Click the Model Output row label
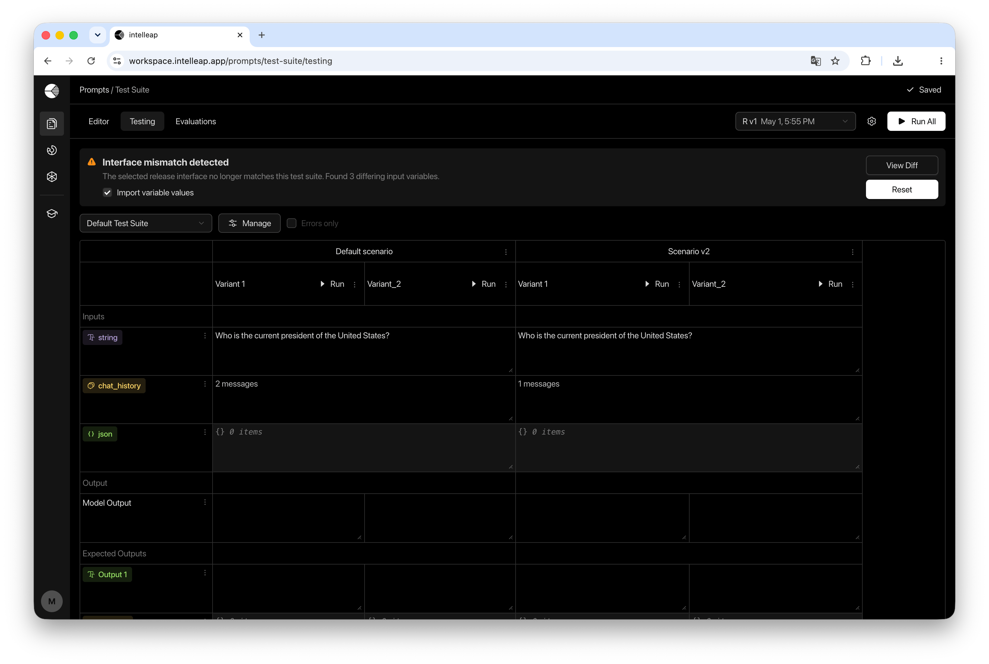This screenshot has width=989, height=664. point(107,503)
